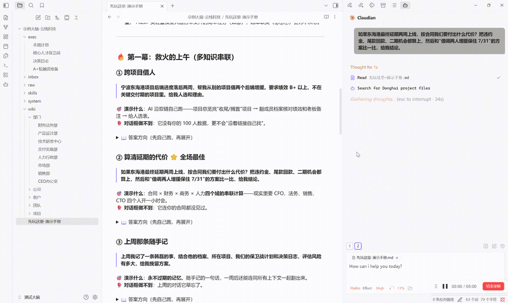The image size is (508, 303).
Task: Change the Effort High selector
Action: [380, 288]
